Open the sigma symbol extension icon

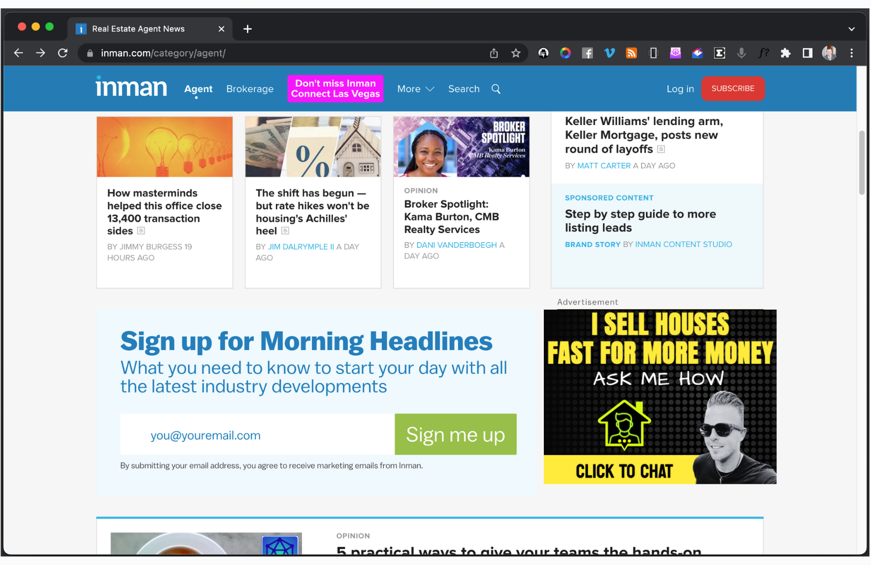click(x=719, y=53)
